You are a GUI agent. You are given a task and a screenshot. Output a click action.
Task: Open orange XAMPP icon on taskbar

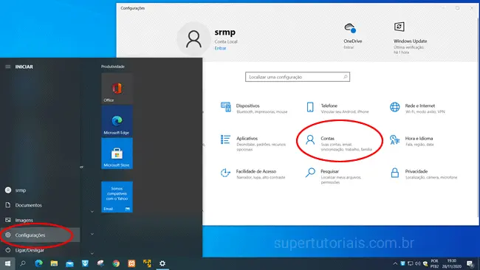131,263
